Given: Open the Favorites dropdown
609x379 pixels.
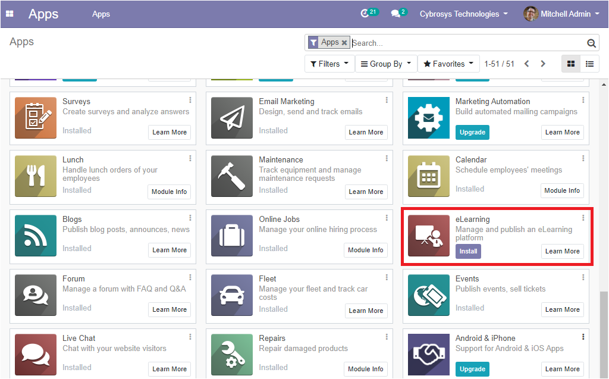Looking at the screenshot, I should click(x=448, y=64).
